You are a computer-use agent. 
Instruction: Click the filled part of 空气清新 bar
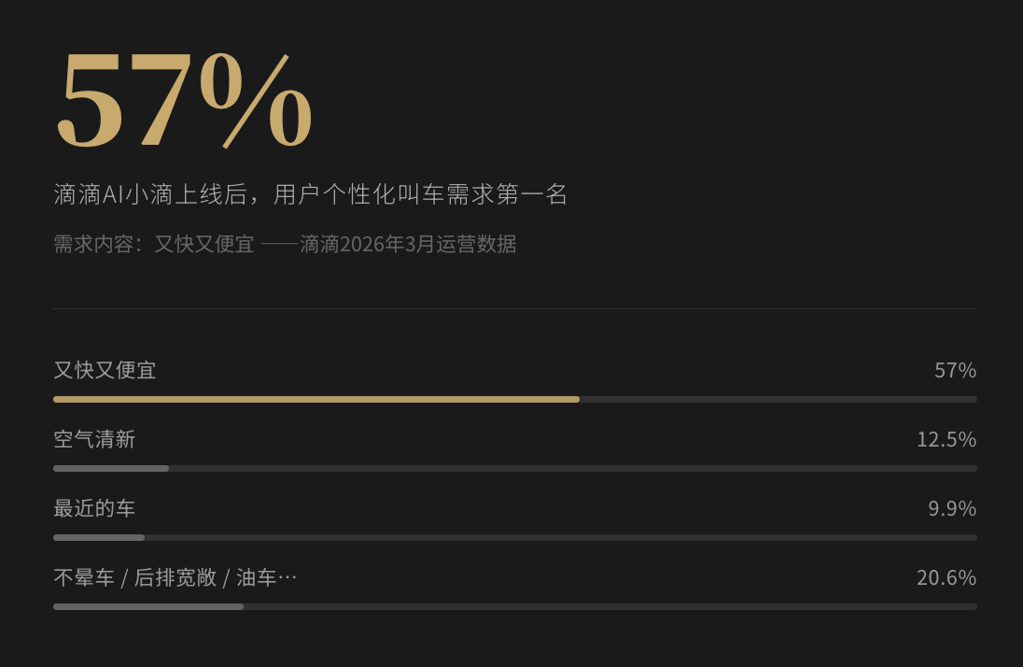tap(111, 468)
